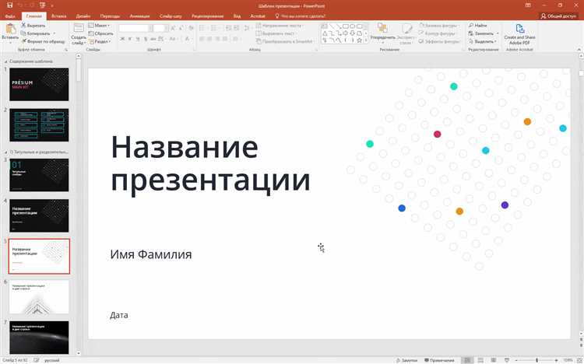Click clear all formatting icon
This screenshot has height=364, width=584.
(191, 28)
